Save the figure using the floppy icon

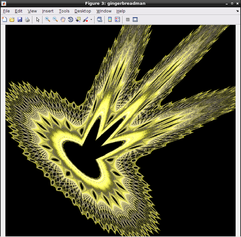(x=20, y=19)
